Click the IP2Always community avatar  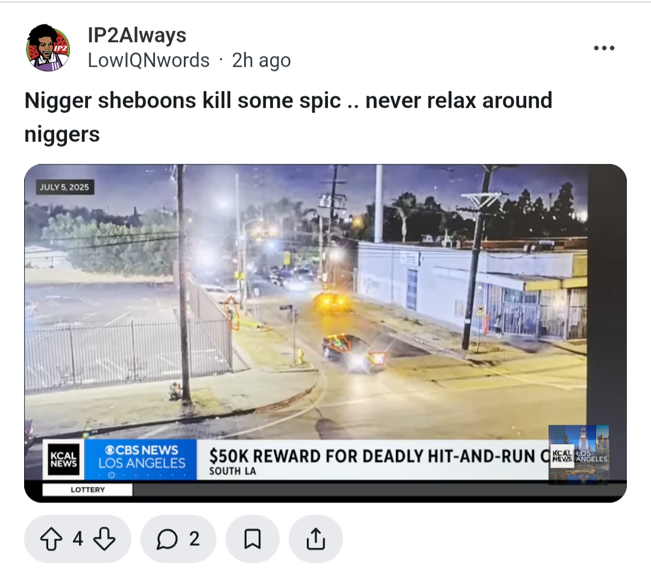click(49, 48)
